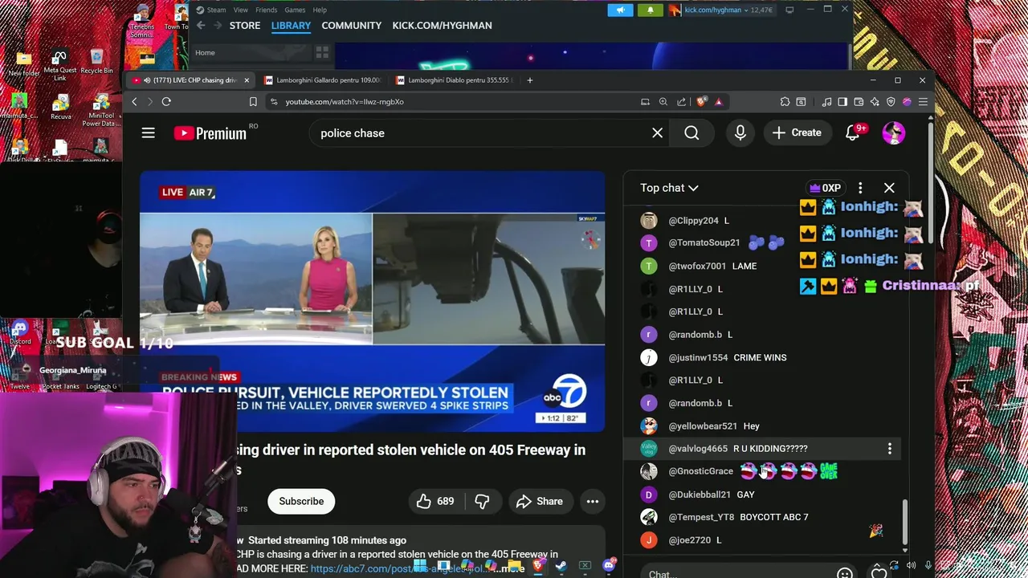This screenshot has height=578, width=1028.
Task: Click the Brave Shields icon
Action: 701,102
